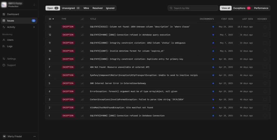Assign issue 9 via its assignee circle
Image resolution: width=277 pixels, height=140 pixels.
[265, 59]
